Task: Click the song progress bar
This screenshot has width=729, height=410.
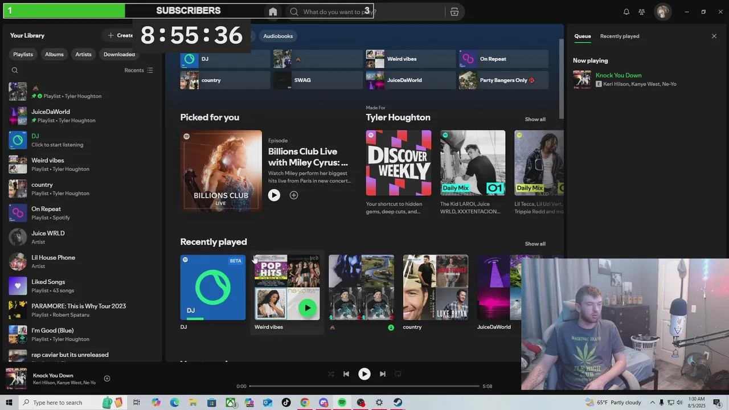Action: [x=364, y=386]
